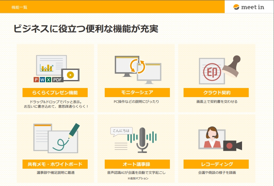Click the PC操作などの説明にぴったり text

point(136,102)
